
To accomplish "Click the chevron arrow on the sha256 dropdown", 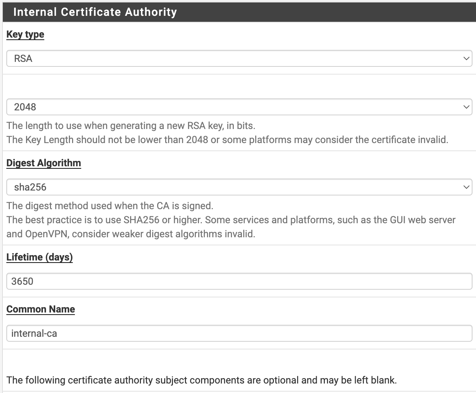I will click(x=466, y=187).
